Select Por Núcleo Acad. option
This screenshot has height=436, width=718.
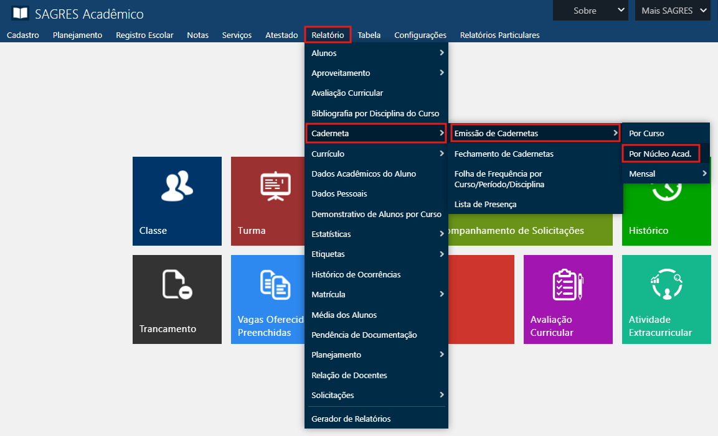660,153
